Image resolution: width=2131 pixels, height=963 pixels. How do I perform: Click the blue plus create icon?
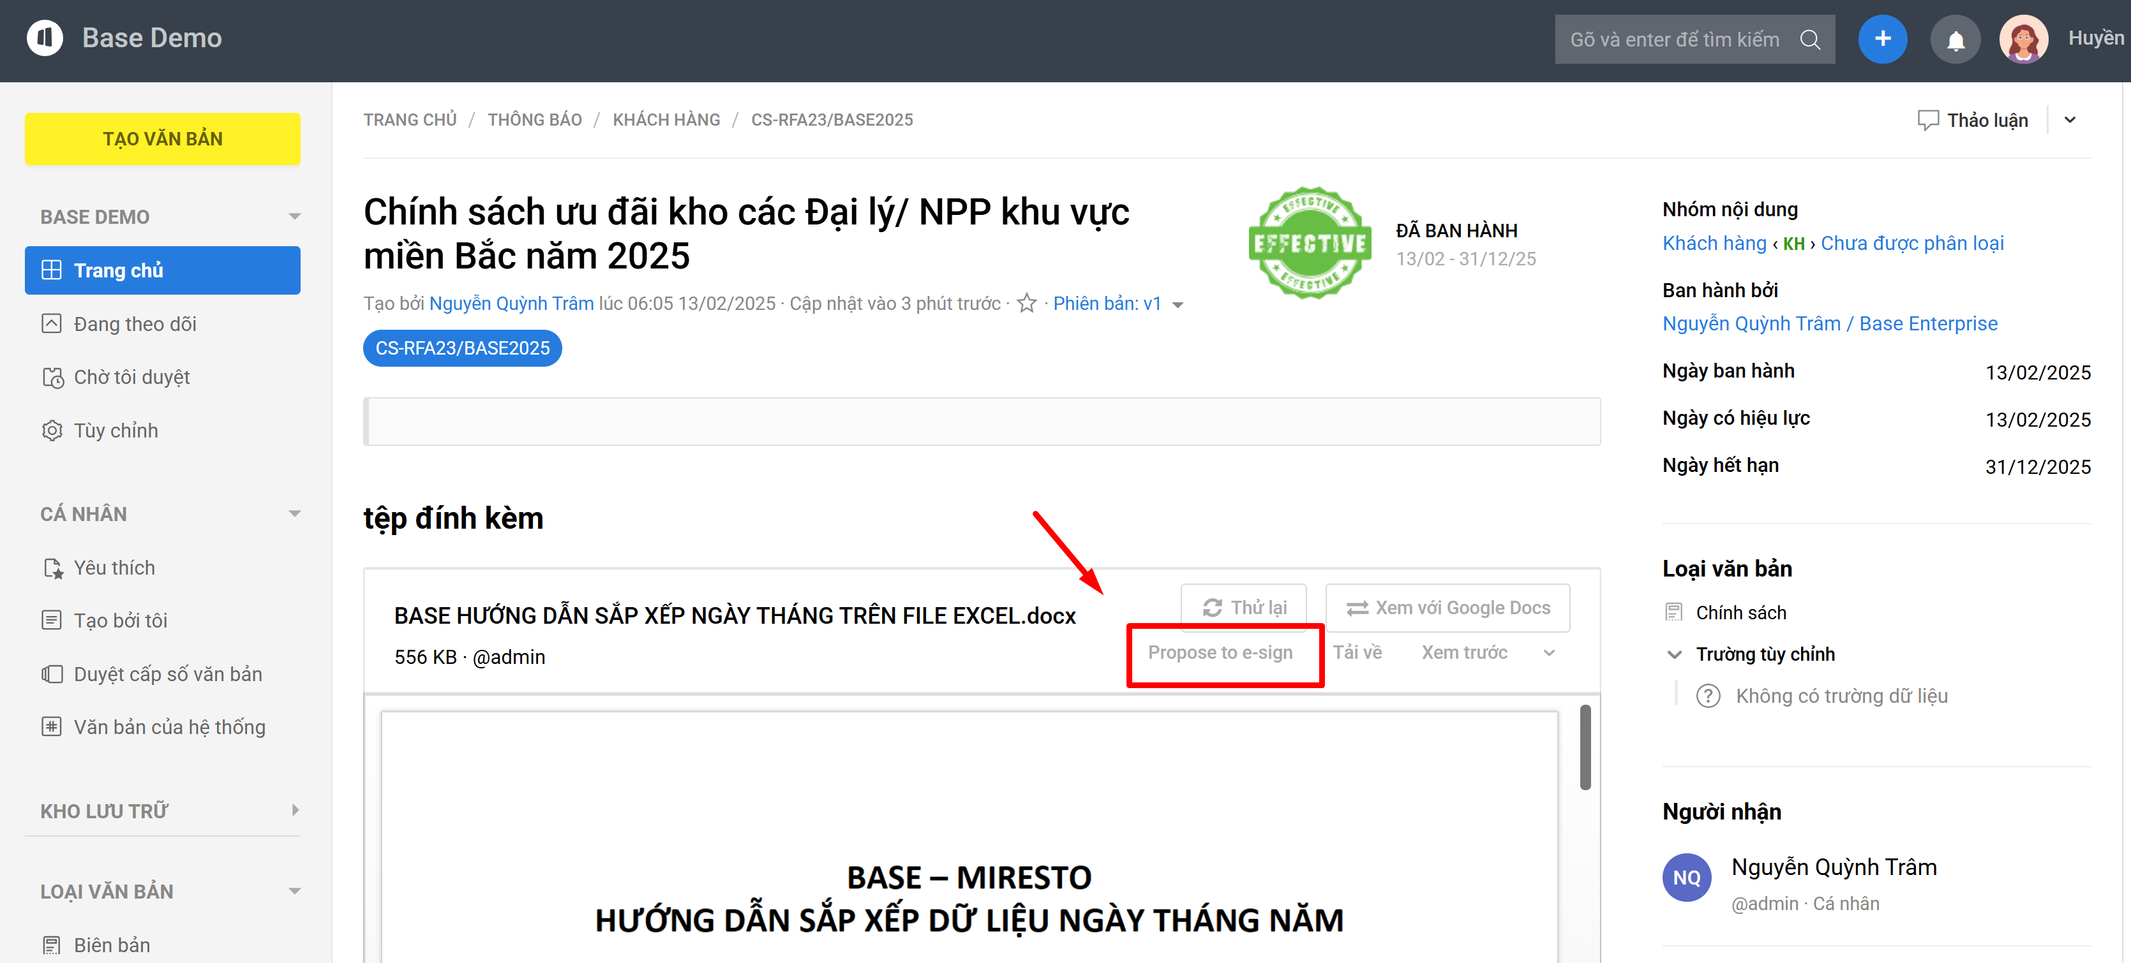pyautogui.click(x=1882, y=39)
